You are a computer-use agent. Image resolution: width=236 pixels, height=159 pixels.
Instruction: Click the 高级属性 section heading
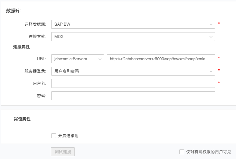tap(22, 119)
